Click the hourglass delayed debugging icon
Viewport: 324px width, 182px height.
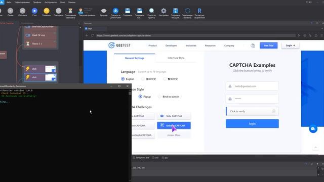70,11
